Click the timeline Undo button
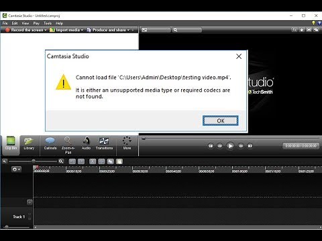 coord(72,161)
